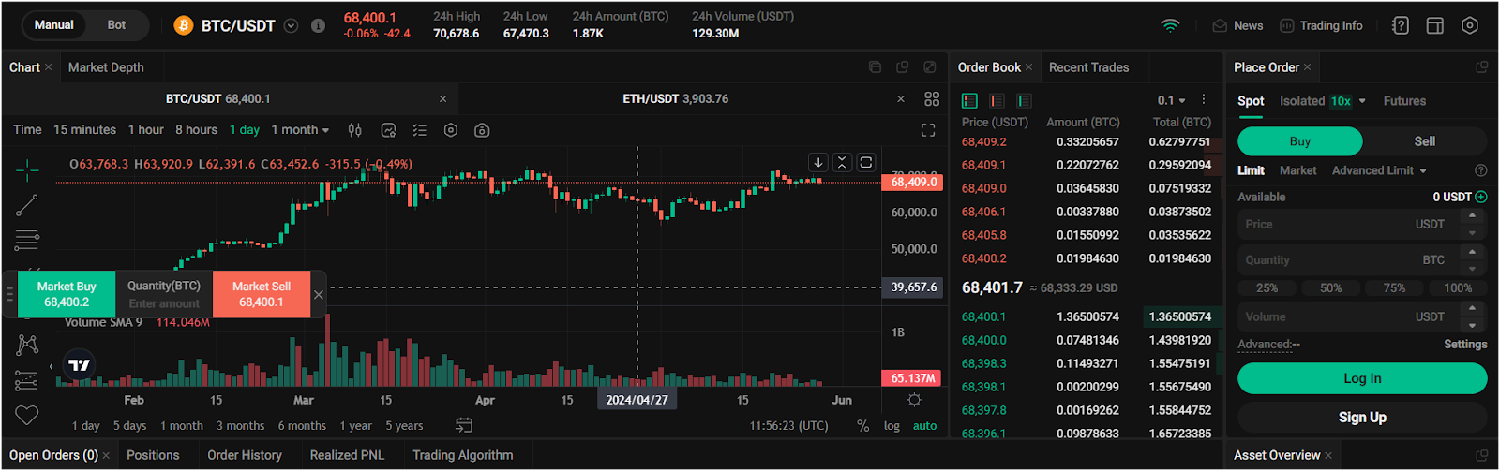Screen dimensions: 1500x471
Task: Select the 15 minutes interval
Action: [x=84, y=130]
